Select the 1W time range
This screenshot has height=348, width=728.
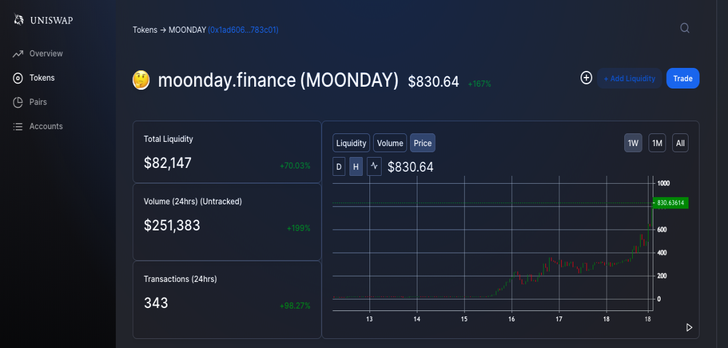[x=633, y=143]
